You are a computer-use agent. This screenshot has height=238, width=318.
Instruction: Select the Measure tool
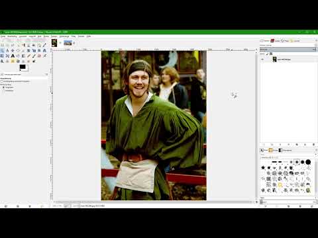7,50
